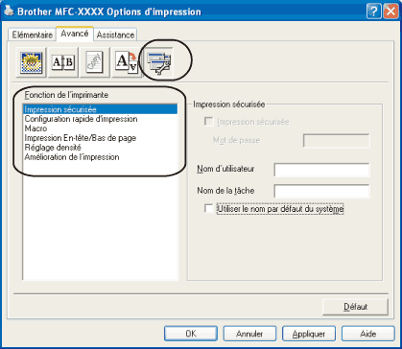Click the Défaut button
This screenshot has width=402, height=349.
tap(355, 307)
